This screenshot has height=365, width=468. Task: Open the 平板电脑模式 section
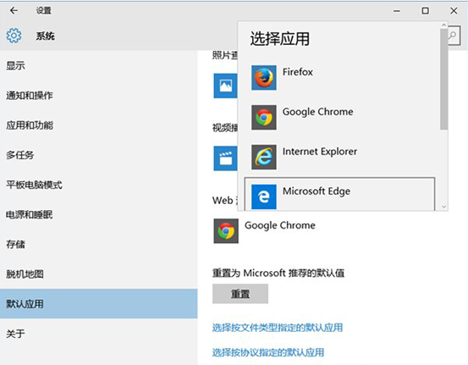(98, 185)
